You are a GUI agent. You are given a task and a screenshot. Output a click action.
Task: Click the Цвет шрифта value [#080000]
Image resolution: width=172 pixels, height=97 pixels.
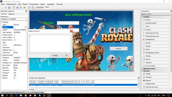pyautogui.click(x=17, y=32)
